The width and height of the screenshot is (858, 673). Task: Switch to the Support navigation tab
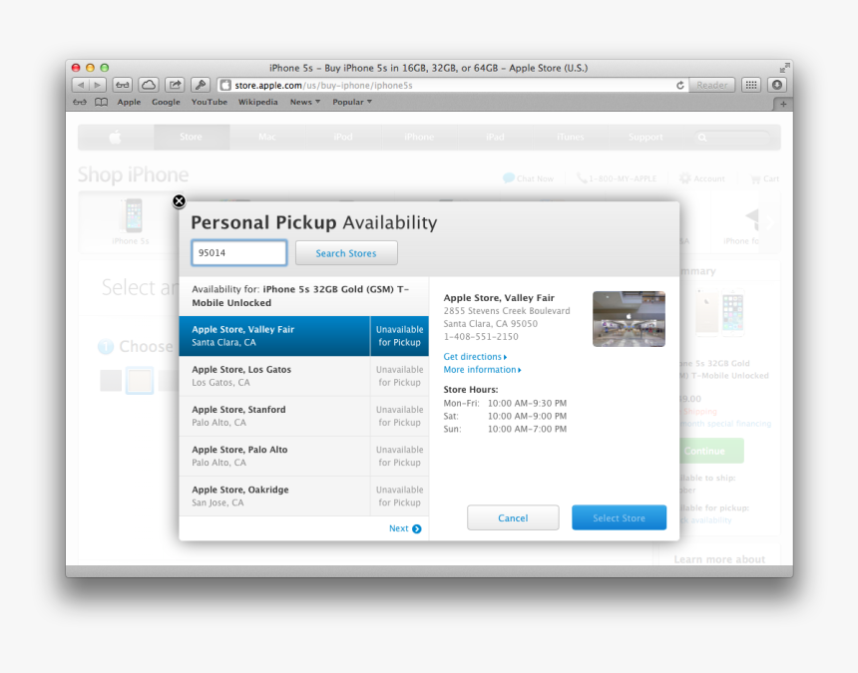(645, 138)
